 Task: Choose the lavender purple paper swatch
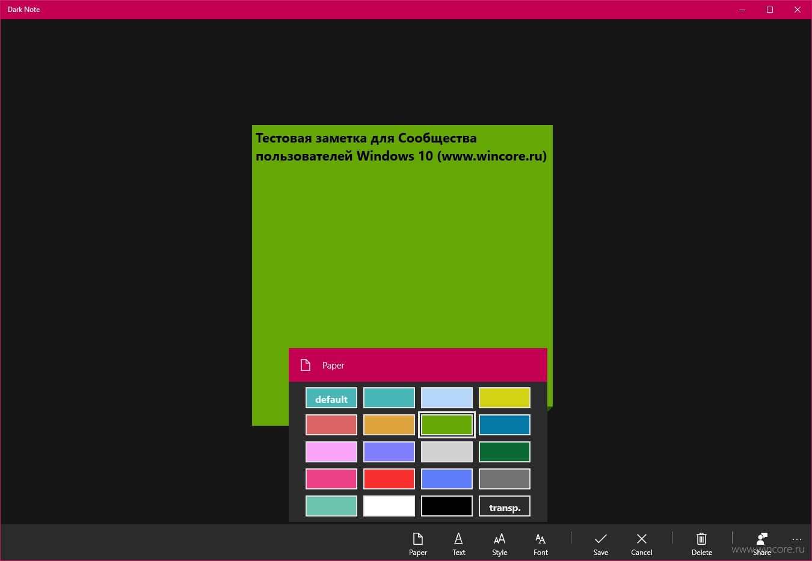(389, 452)
